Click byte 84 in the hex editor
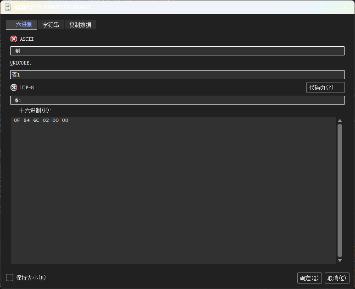 point(27,120)
